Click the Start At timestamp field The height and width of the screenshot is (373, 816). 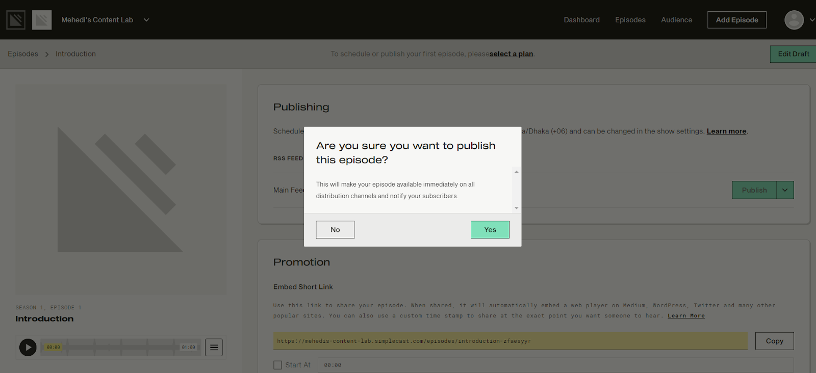[555, 365]
